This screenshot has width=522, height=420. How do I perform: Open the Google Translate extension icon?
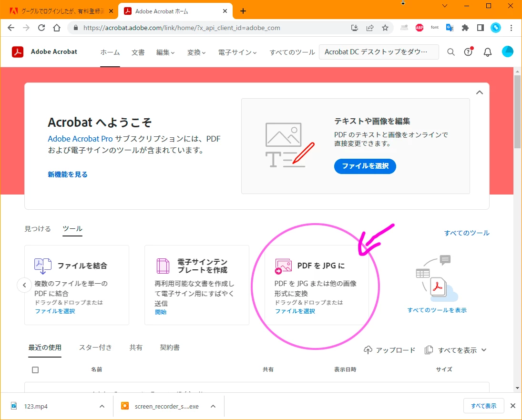coord(450,28)
